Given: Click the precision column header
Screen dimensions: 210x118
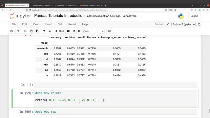Looking at the screenshot, I should (x=69, y=37).
